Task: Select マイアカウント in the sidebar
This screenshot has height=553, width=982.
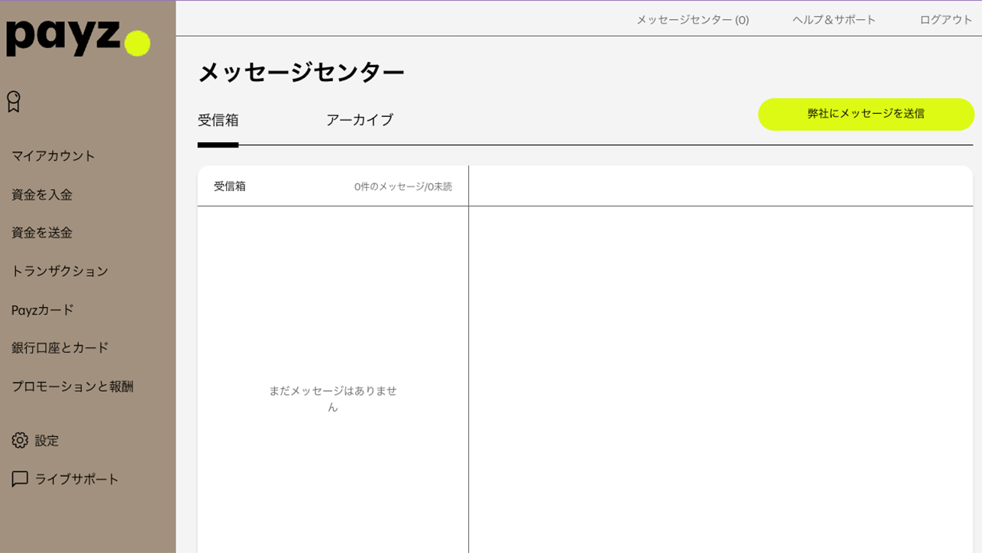Action: [x=53, y=156]
